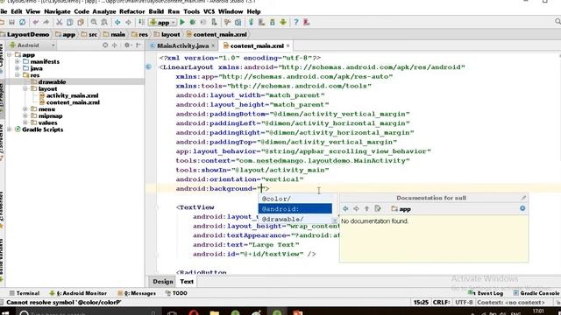Click the UTF-8 encoding status entry
Screen dimensions: 561x315
[464, 303]
